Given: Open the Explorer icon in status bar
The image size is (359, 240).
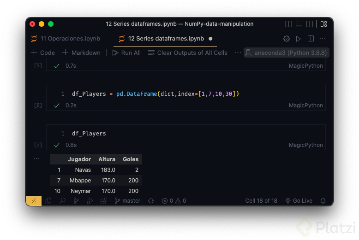Looking at the screenshot, I should pyautogui.click(x=48, y=201).
